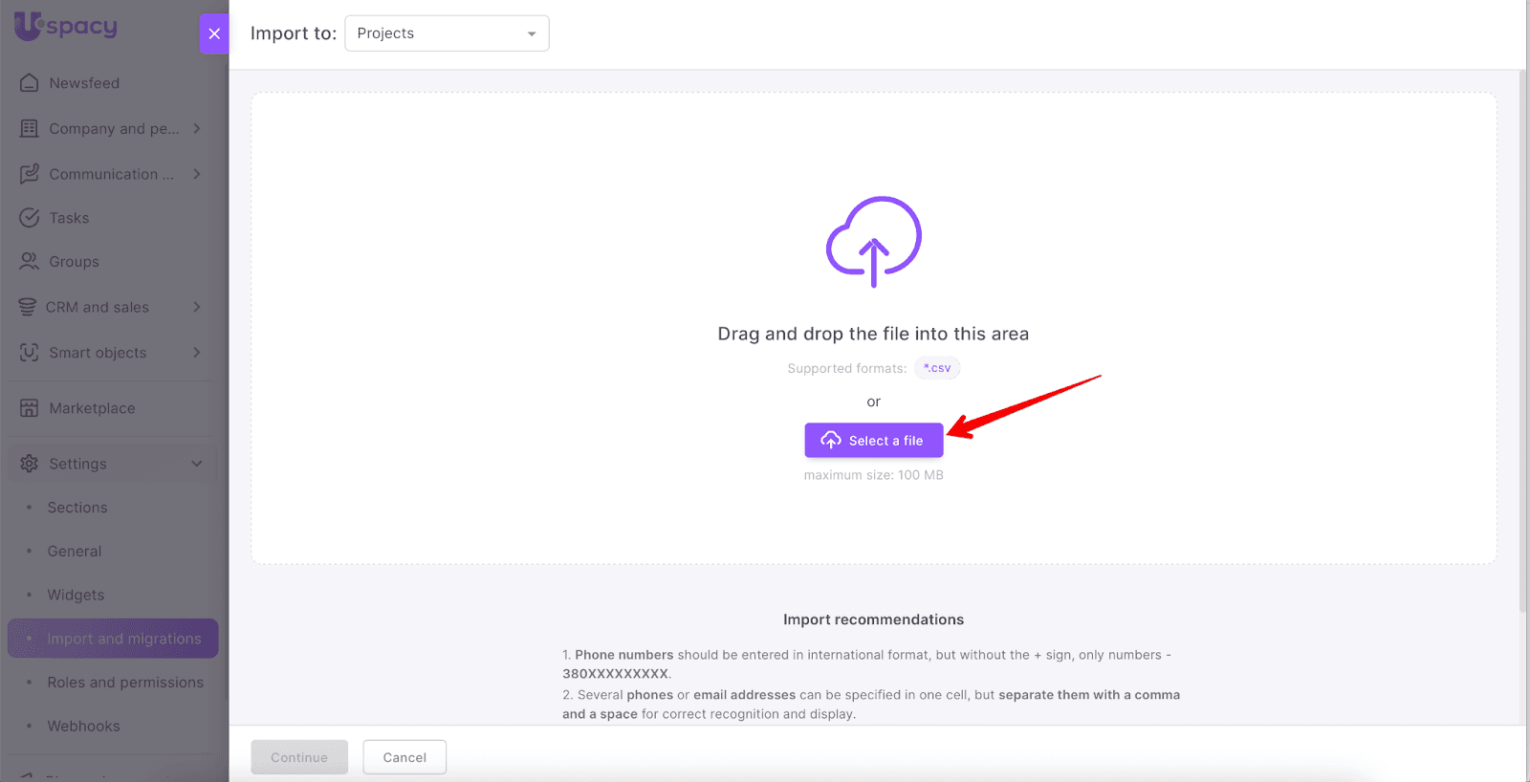Click the Communication chat icon

coord(30,174)
